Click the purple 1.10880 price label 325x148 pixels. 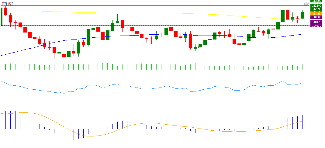[317, 18]
